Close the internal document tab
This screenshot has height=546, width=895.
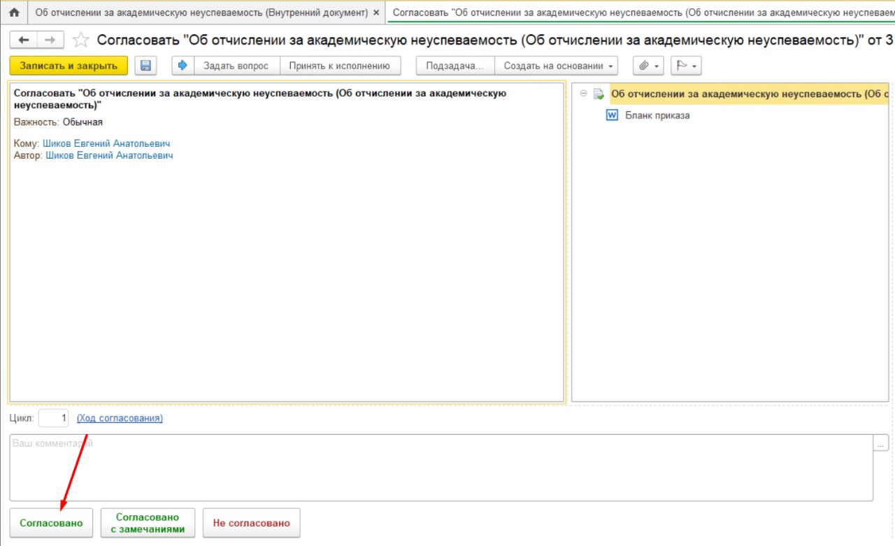point(376,13)
